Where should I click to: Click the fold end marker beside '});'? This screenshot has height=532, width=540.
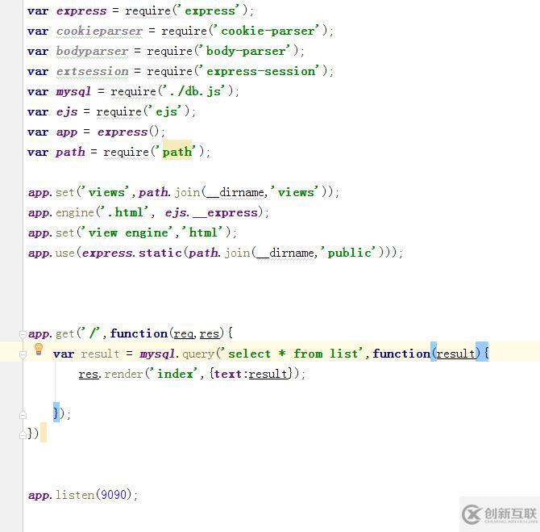click(x=23, y=415)
